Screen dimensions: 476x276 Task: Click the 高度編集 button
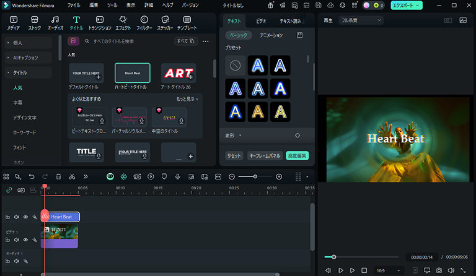click(x=297, y=156)
